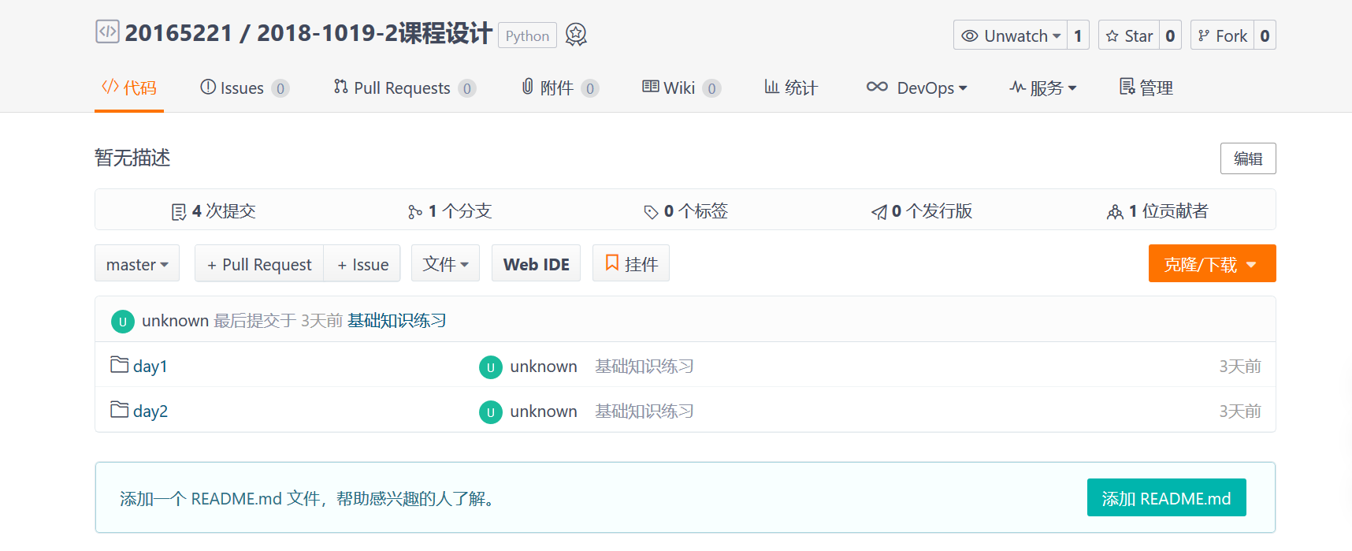Star this repository

1129,35
